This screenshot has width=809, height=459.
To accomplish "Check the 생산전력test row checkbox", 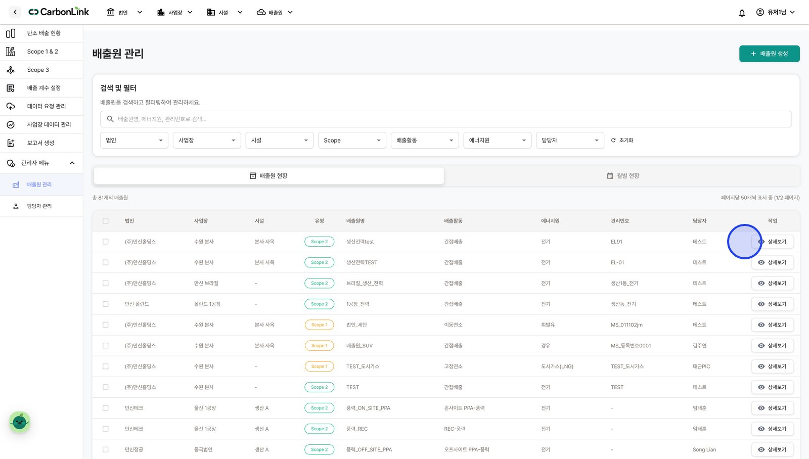I will click(106, 242).
